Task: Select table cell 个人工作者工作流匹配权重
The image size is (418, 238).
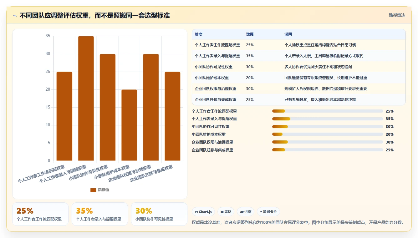Action: [217, 45]
